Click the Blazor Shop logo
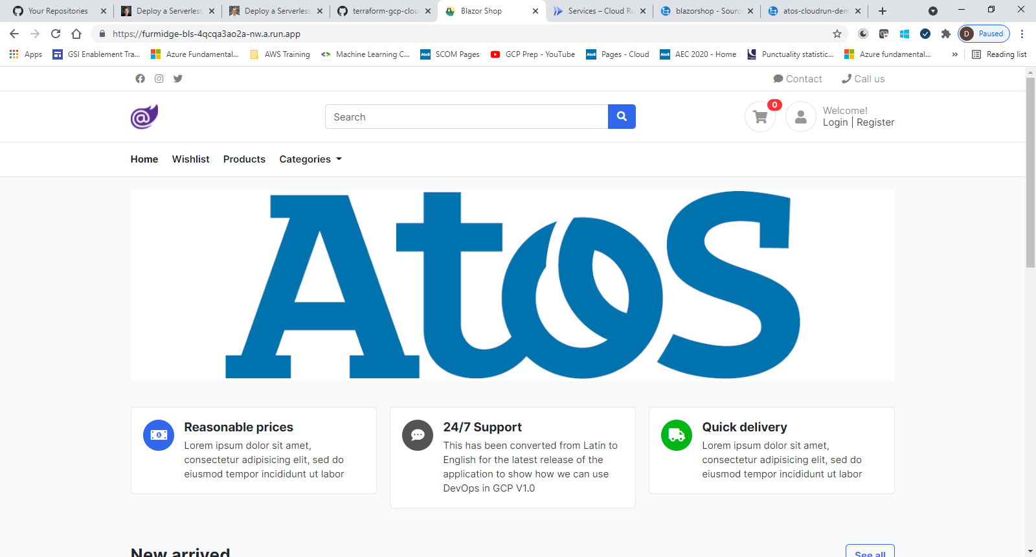1036x557 pixels. pyautogui.click(x=144, y=117)
